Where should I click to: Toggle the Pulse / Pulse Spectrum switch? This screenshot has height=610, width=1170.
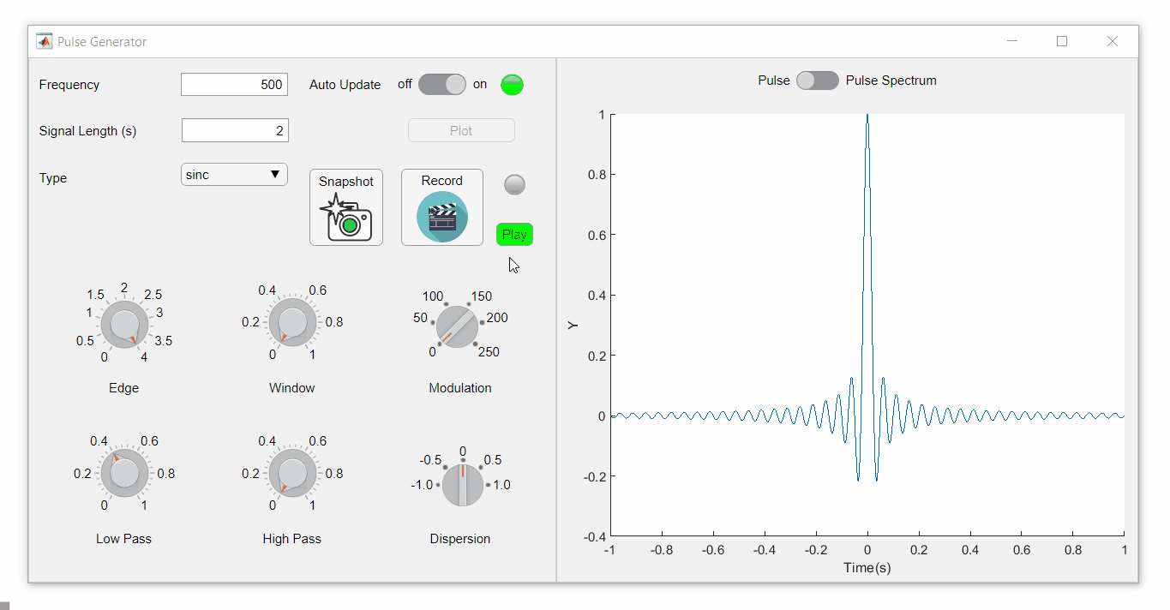817,81
